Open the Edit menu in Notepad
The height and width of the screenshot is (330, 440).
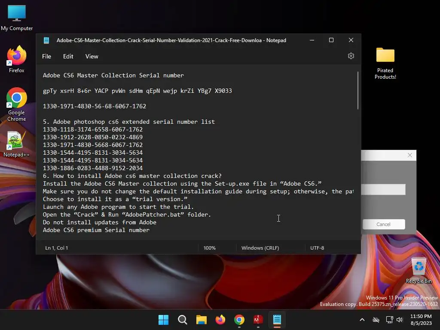click(68, 56)
